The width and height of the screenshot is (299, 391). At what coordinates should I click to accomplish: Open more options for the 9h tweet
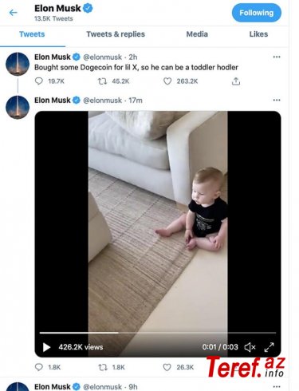tap(277, 386)
